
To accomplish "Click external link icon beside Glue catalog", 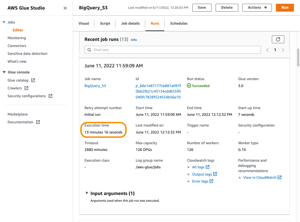I will click(x=33, y=80).
